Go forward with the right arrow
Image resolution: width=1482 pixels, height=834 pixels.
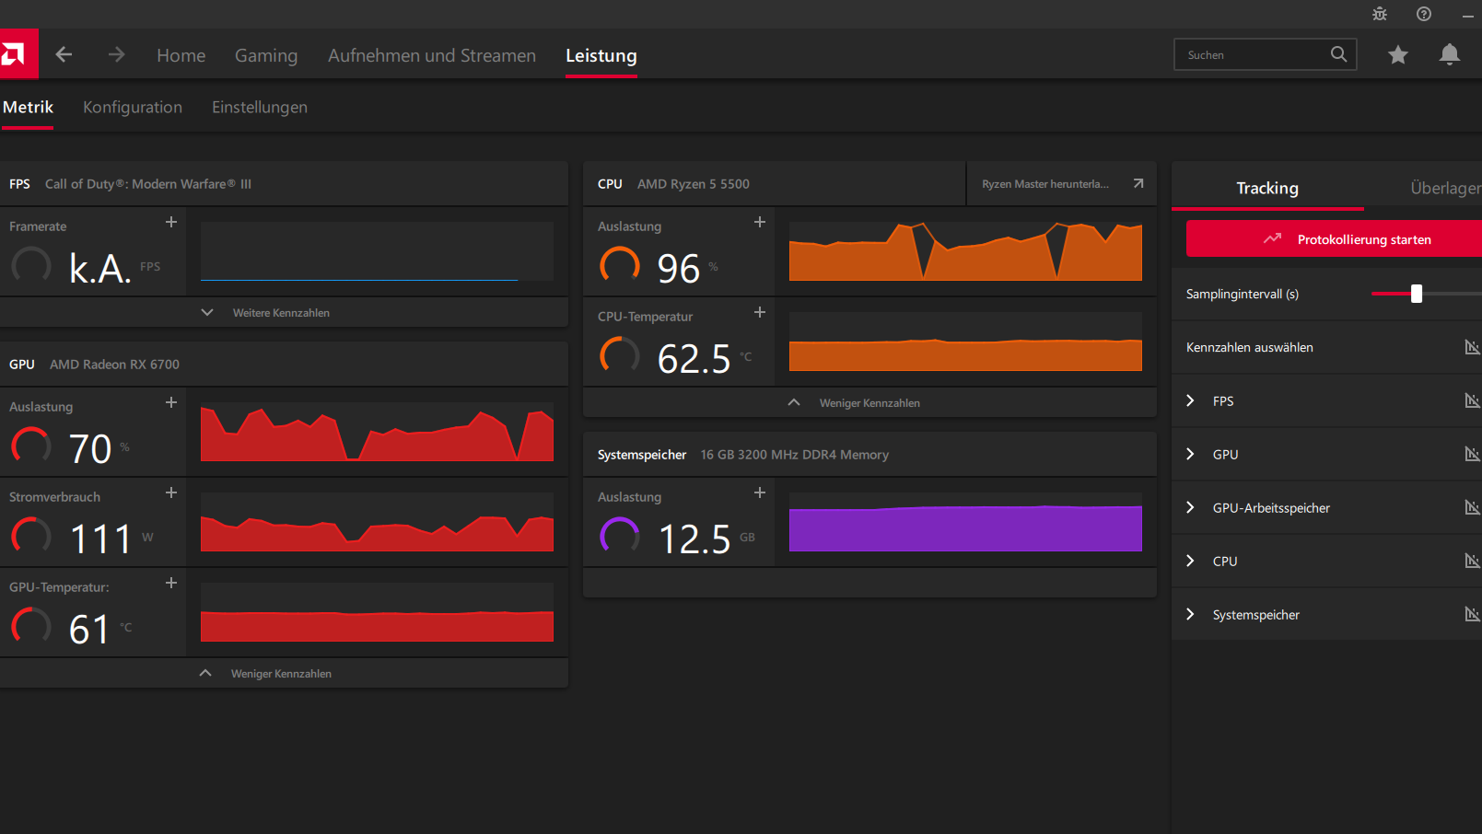click(x=116, y=54)
